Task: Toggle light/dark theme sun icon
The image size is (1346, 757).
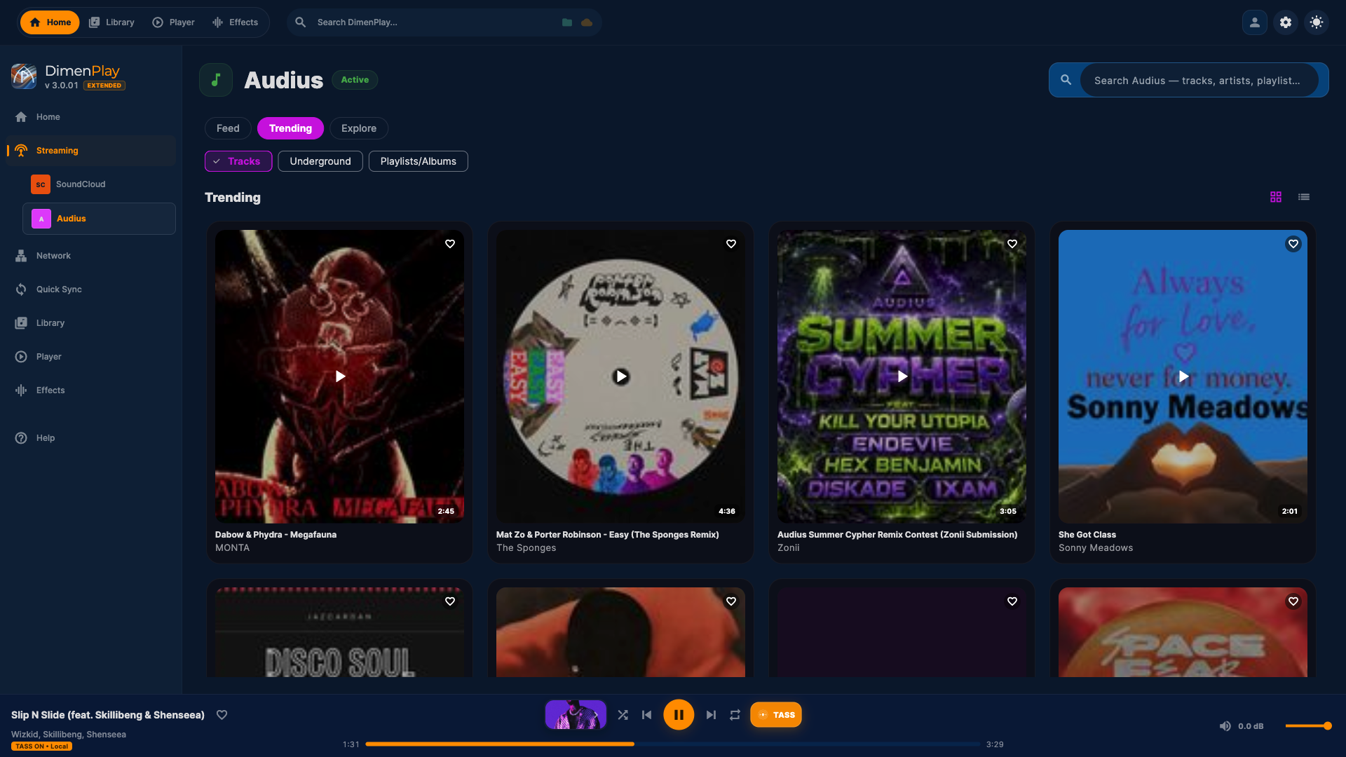Action: (1317, 22)
